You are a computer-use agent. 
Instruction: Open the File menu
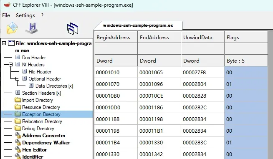[6, 15]
